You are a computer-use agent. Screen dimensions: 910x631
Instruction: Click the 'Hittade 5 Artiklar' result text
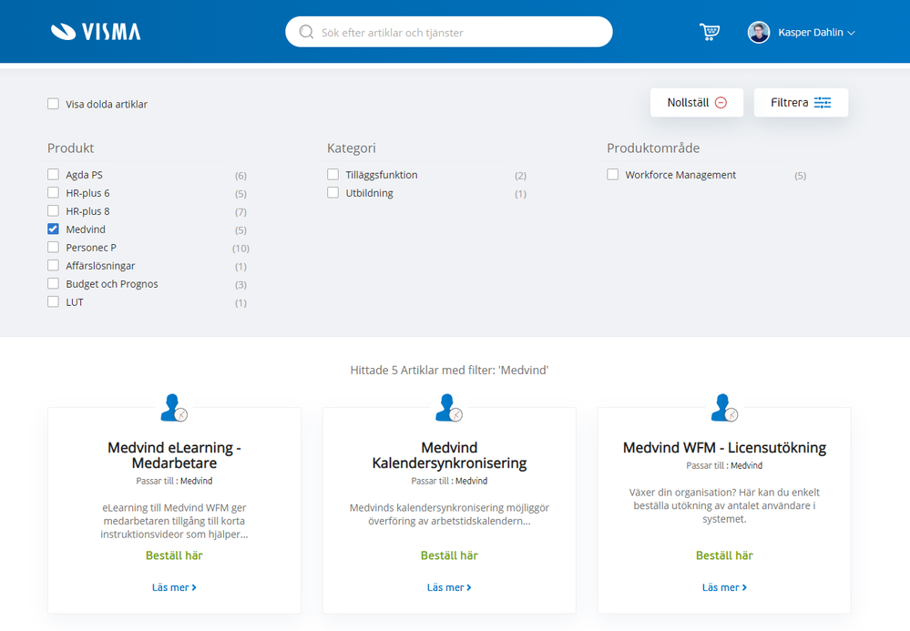tap(449, 370)
